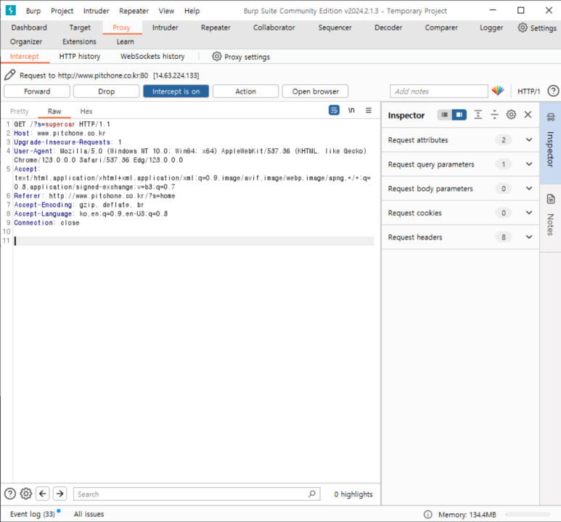Viewport: 561px width, 522px height.
Task: Collapse all Inspector sections icon
Action: [494, 115]
